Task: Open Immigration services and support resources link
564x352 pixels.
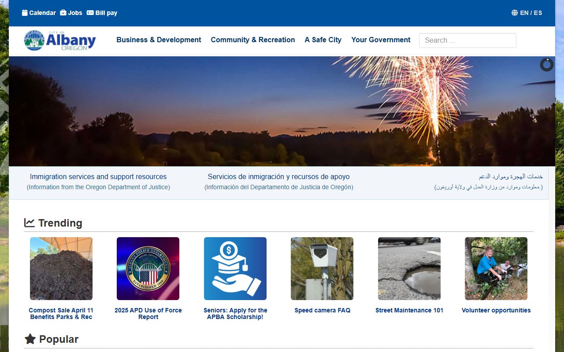Action: click(x=98, y=176)
